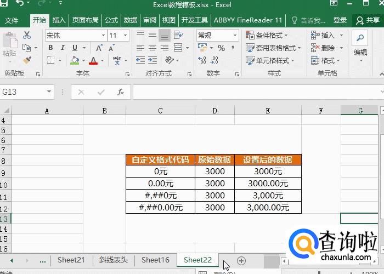Click 共享 Share button
384x274 pixels.
click(368, 20)
